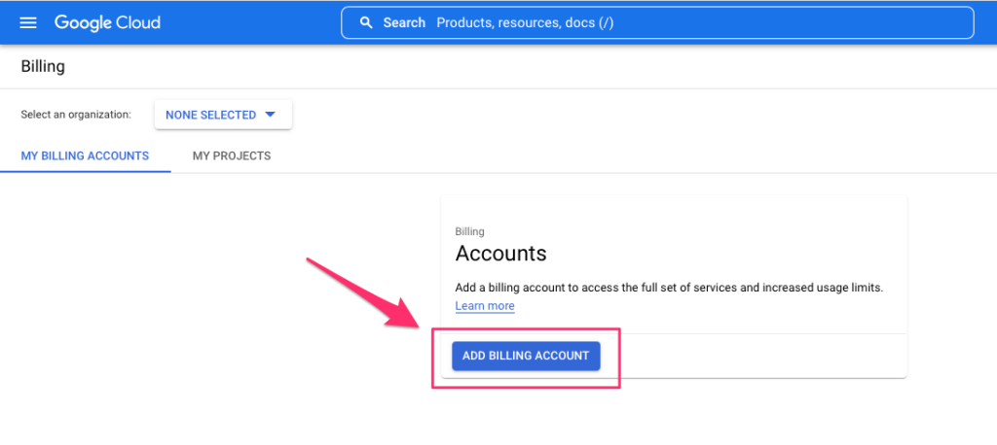Click the magnifying glass search icon
Image resolution: width=997 pixels, height=445 pixels.
tap(366, 23)
